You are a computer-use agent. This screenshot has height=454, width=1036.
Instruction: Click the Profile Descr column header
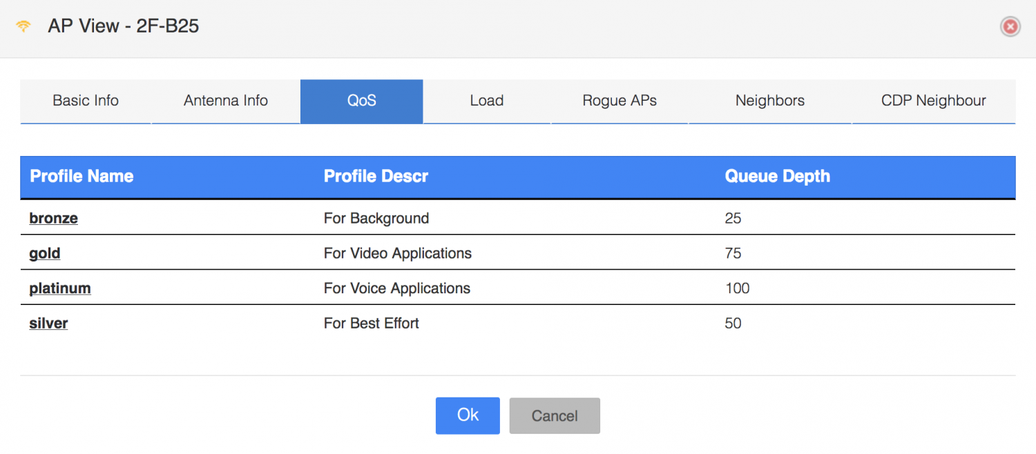376,177
